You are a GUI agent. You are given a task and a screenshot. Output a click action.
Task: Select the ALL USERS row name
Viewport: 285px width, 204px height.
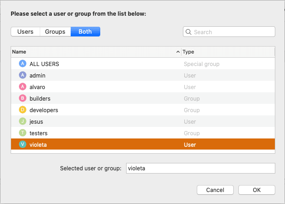[x=44, y=64]
